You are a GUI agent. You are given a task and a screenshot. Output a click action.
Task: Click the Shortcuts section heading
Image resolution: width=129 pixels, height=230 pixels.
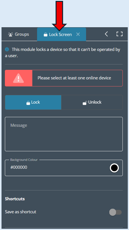pyautogui.click(x=15, y=199)
